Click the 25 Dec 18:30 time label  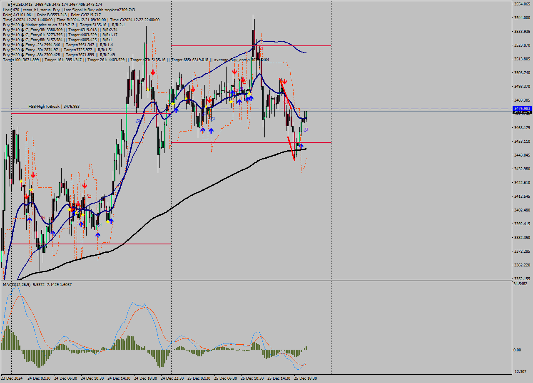point(305,378)
